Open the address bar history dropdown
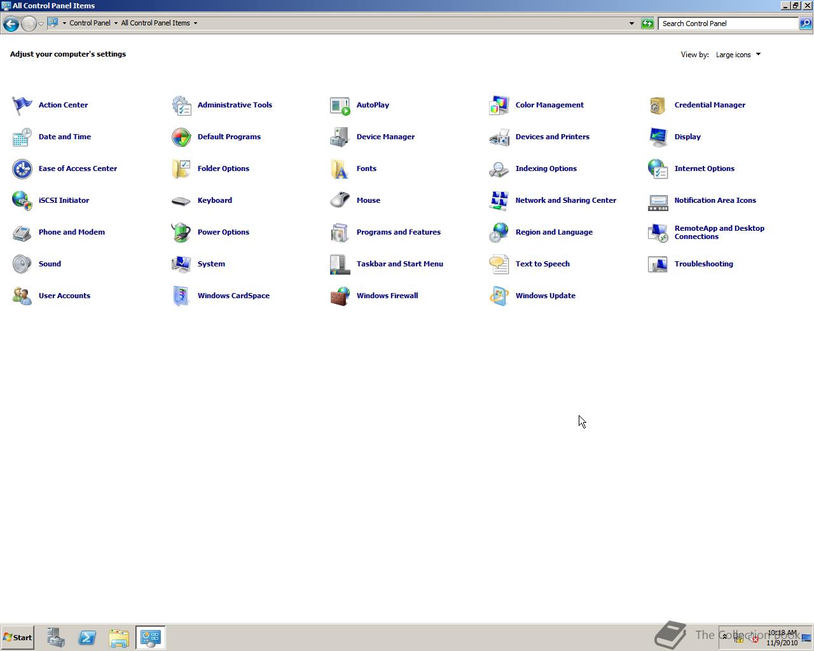Viewport: 814px width, 651px height. click(631, 24)
